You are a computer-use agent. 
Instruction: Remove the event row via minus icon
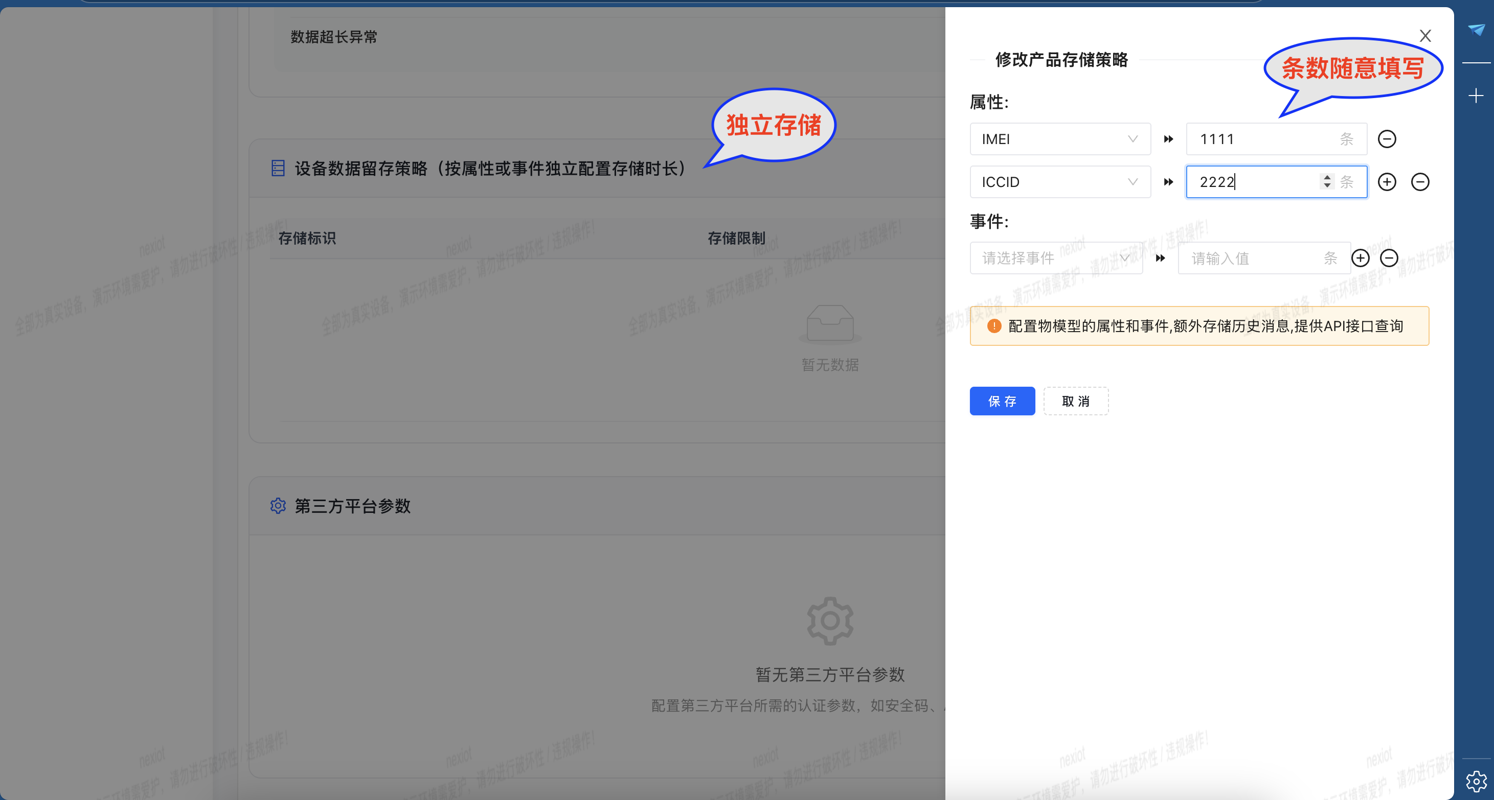(x=1390, y=258)
